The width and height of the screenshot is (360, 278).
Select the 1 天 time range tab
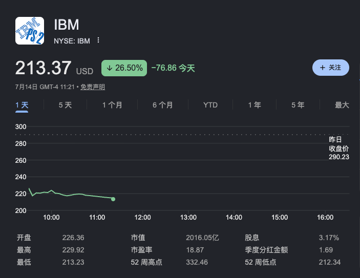[x=22, y=105]
